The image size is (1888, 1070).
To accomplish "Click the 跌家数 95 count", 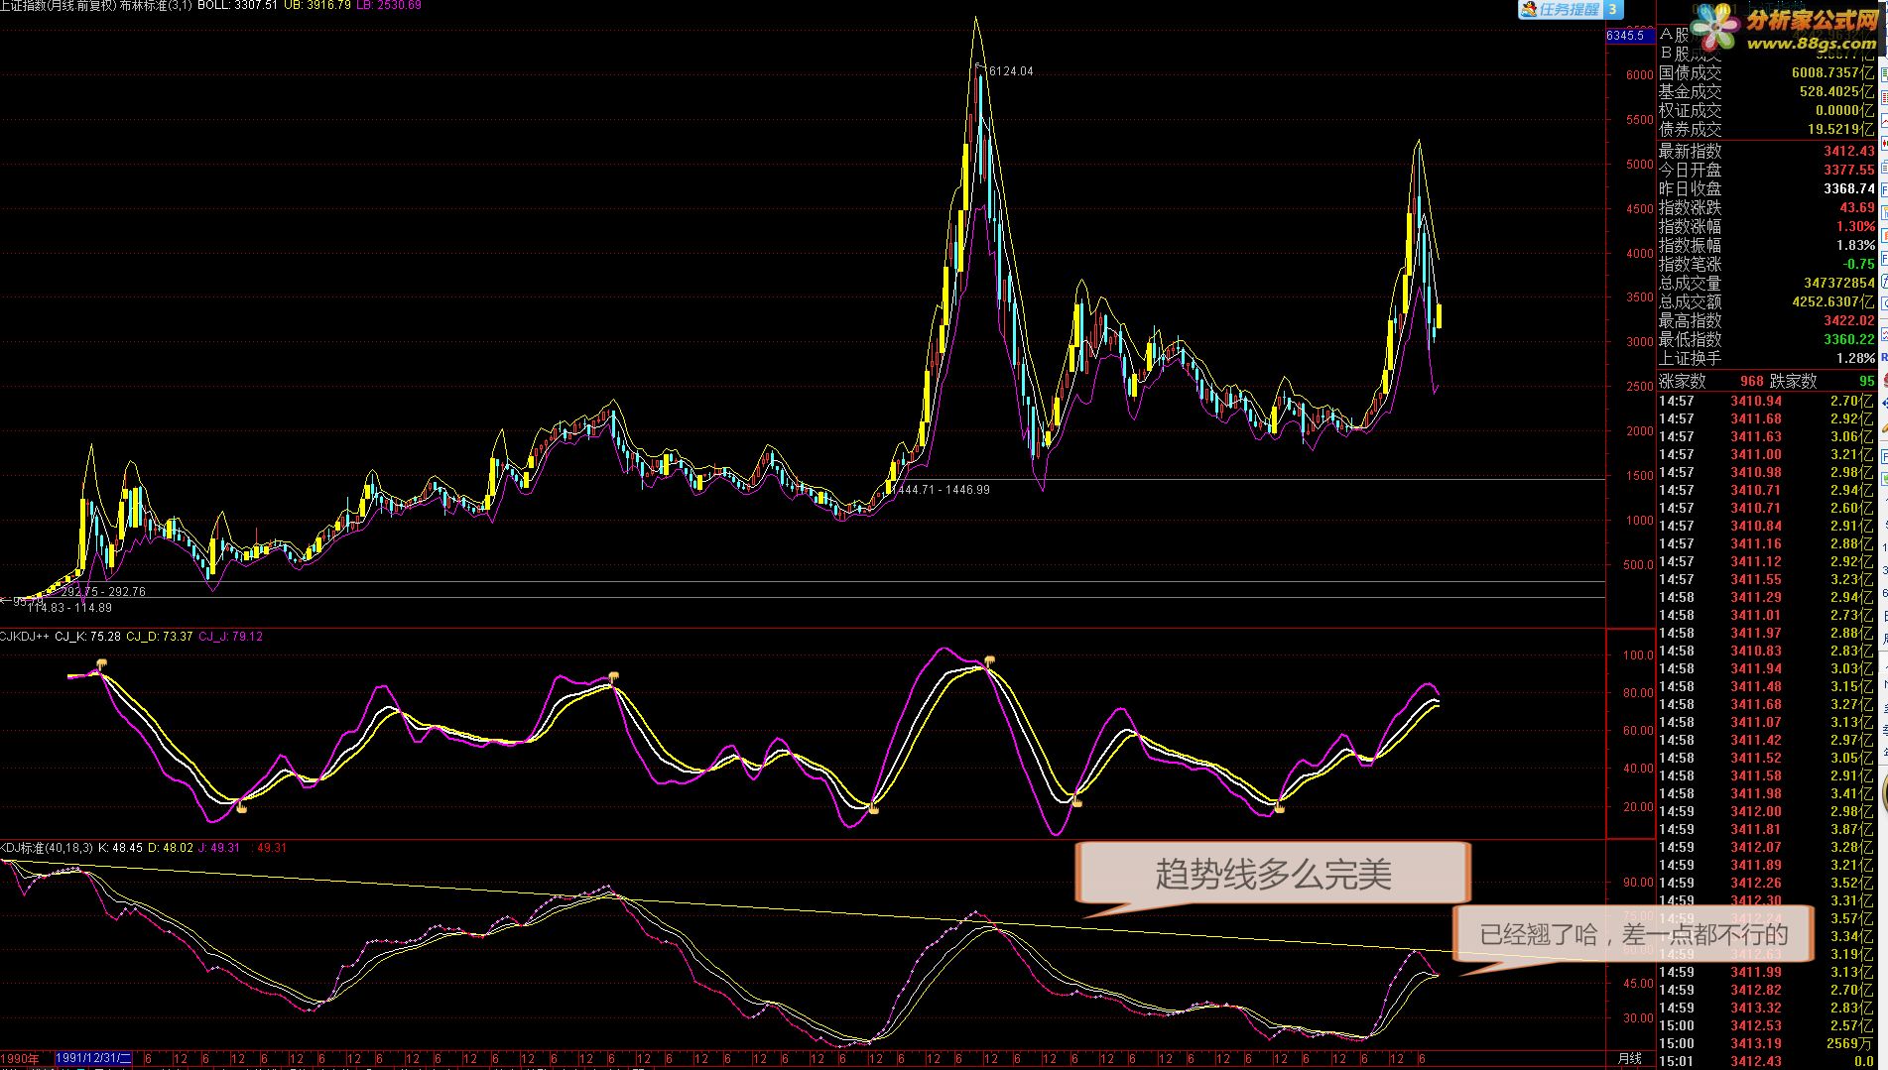I will pos(1866,381).
